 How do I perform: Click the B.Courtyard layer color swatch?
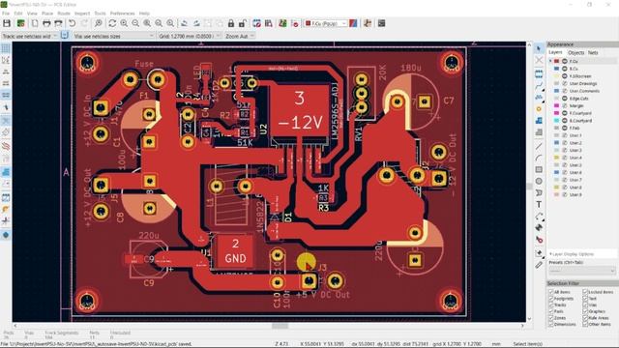coord(557,121)
